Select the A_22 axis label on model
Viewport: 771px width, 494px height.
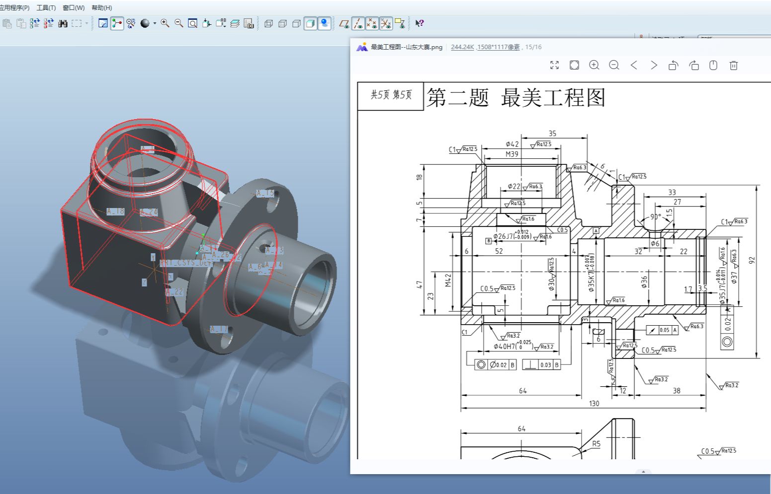click(174, 292)
